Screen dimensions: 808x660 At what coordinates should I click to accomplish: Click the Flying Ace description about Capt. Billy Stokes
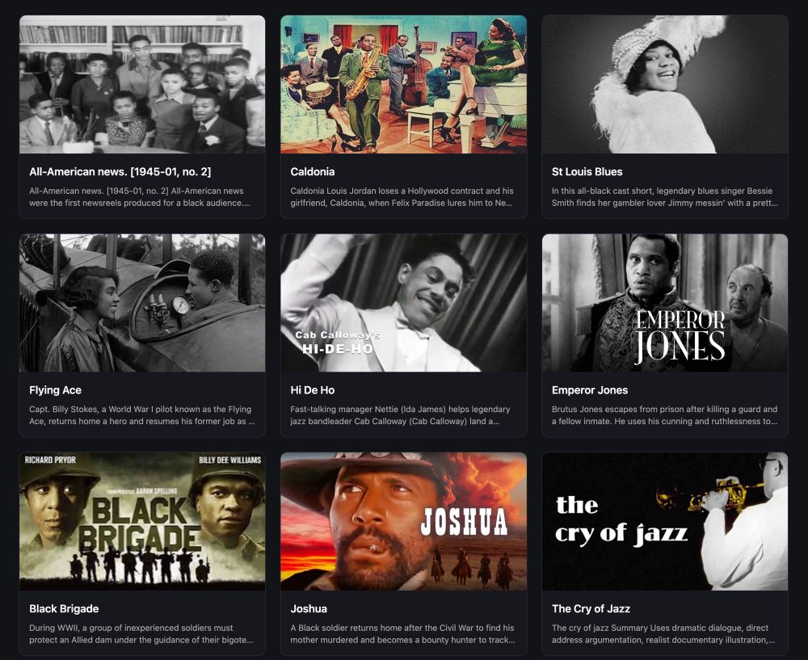pos(141,415)
